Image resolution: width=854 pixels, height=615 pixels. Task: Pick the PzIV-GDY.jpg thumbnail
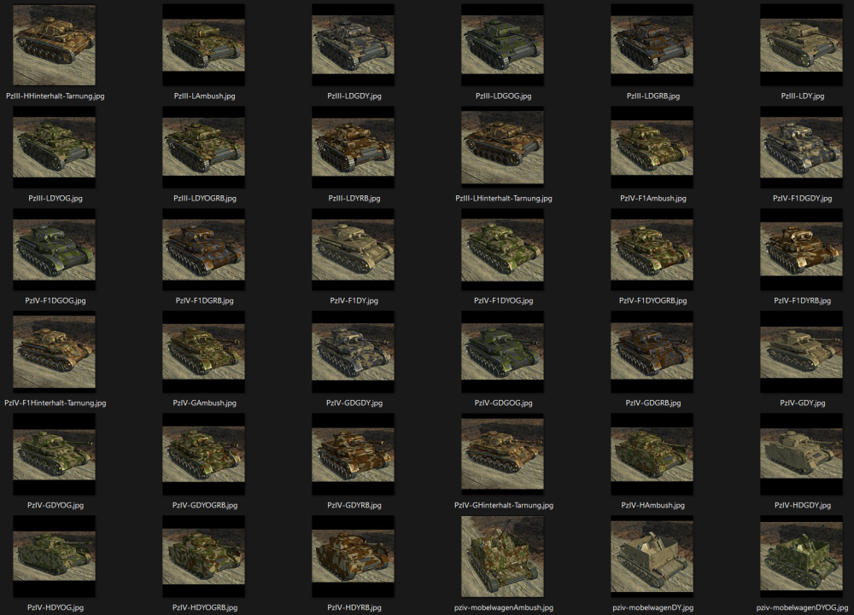[x=801, y=351]
